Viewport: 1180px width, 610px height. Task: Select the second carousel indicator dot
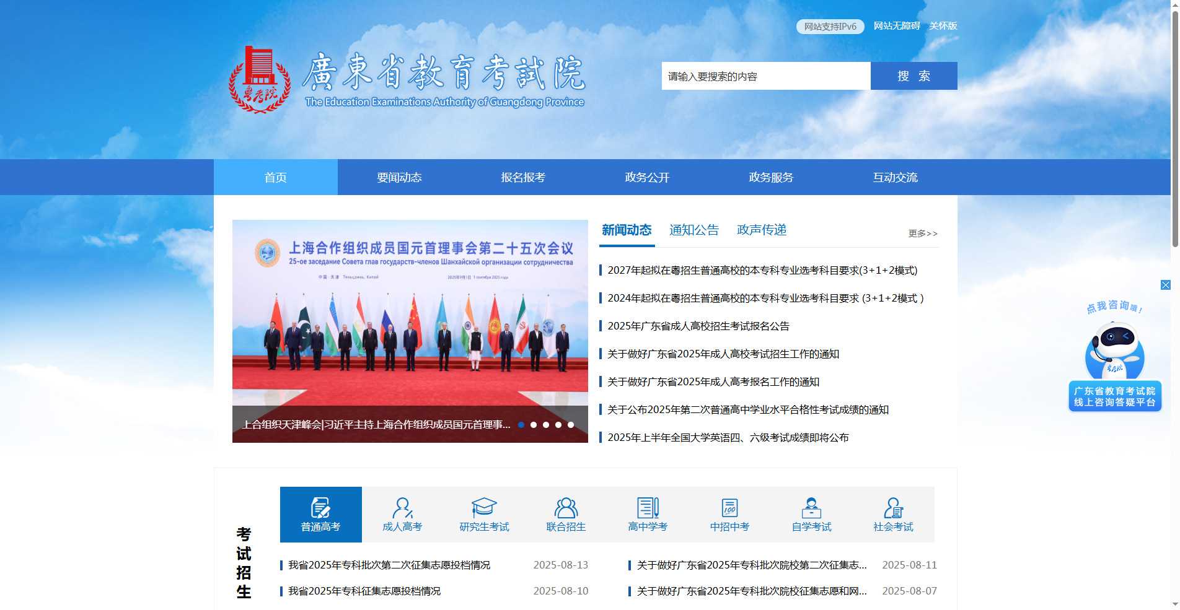point(534,425)
